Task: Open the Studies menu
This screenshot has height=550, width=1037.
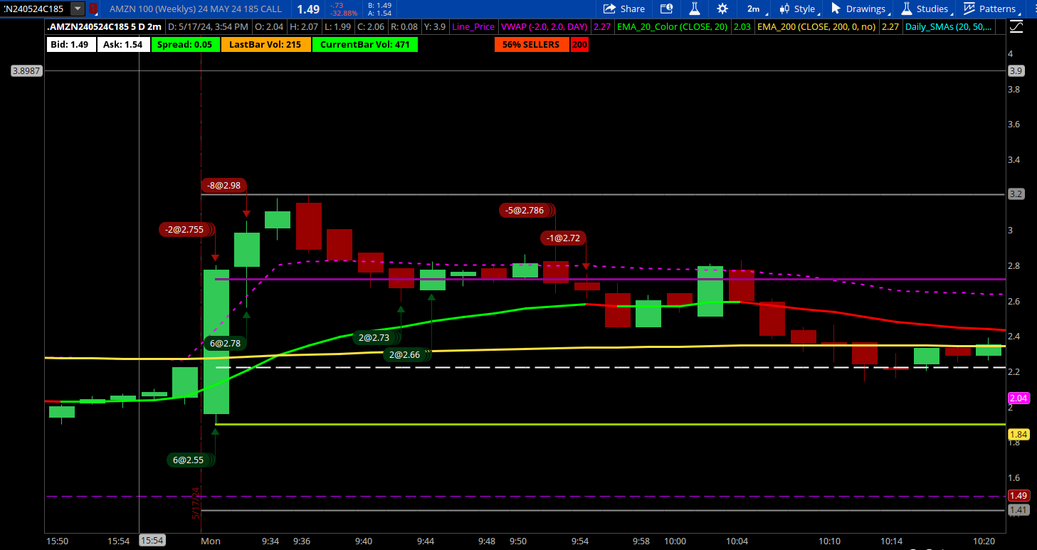Action: 925,9
